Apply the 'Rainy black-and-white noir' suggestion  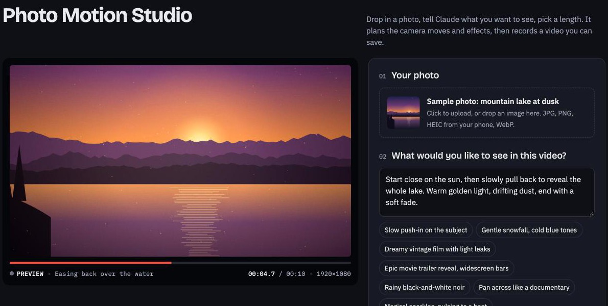tap(425, 288)
